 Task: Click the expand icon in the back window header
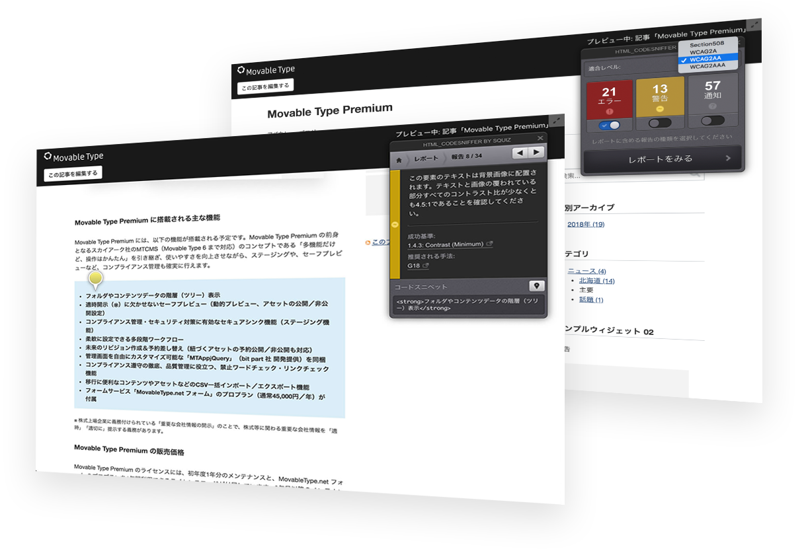(x=754, y=24)
